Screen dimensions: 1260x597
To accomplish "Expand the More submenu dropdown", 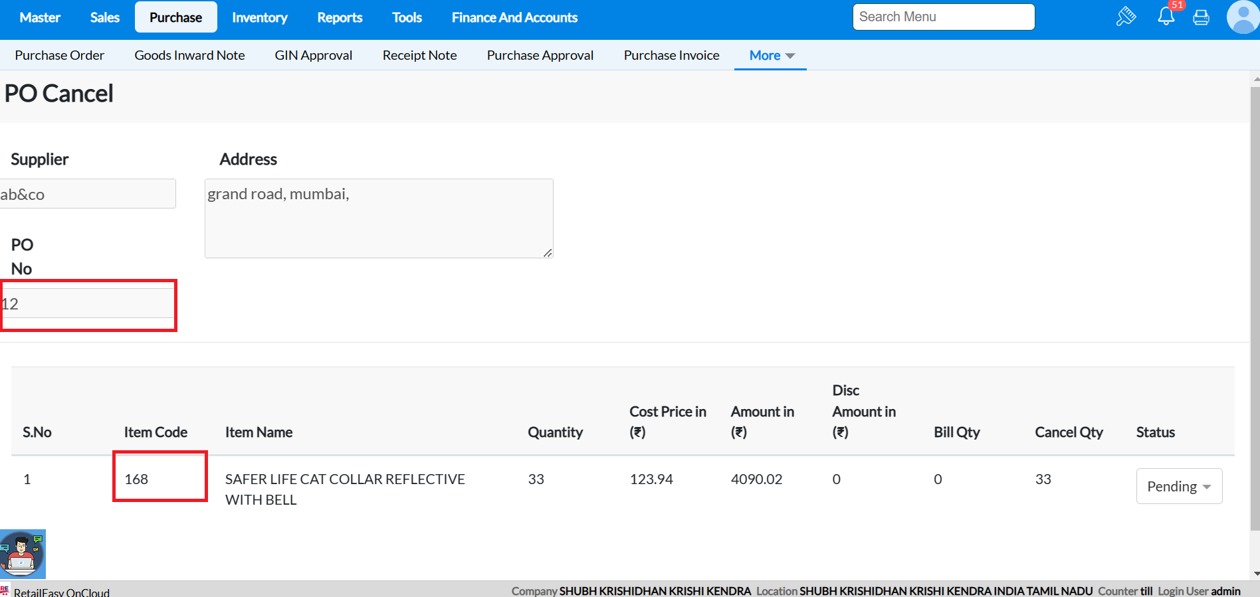I will click(x=771, y=56).
